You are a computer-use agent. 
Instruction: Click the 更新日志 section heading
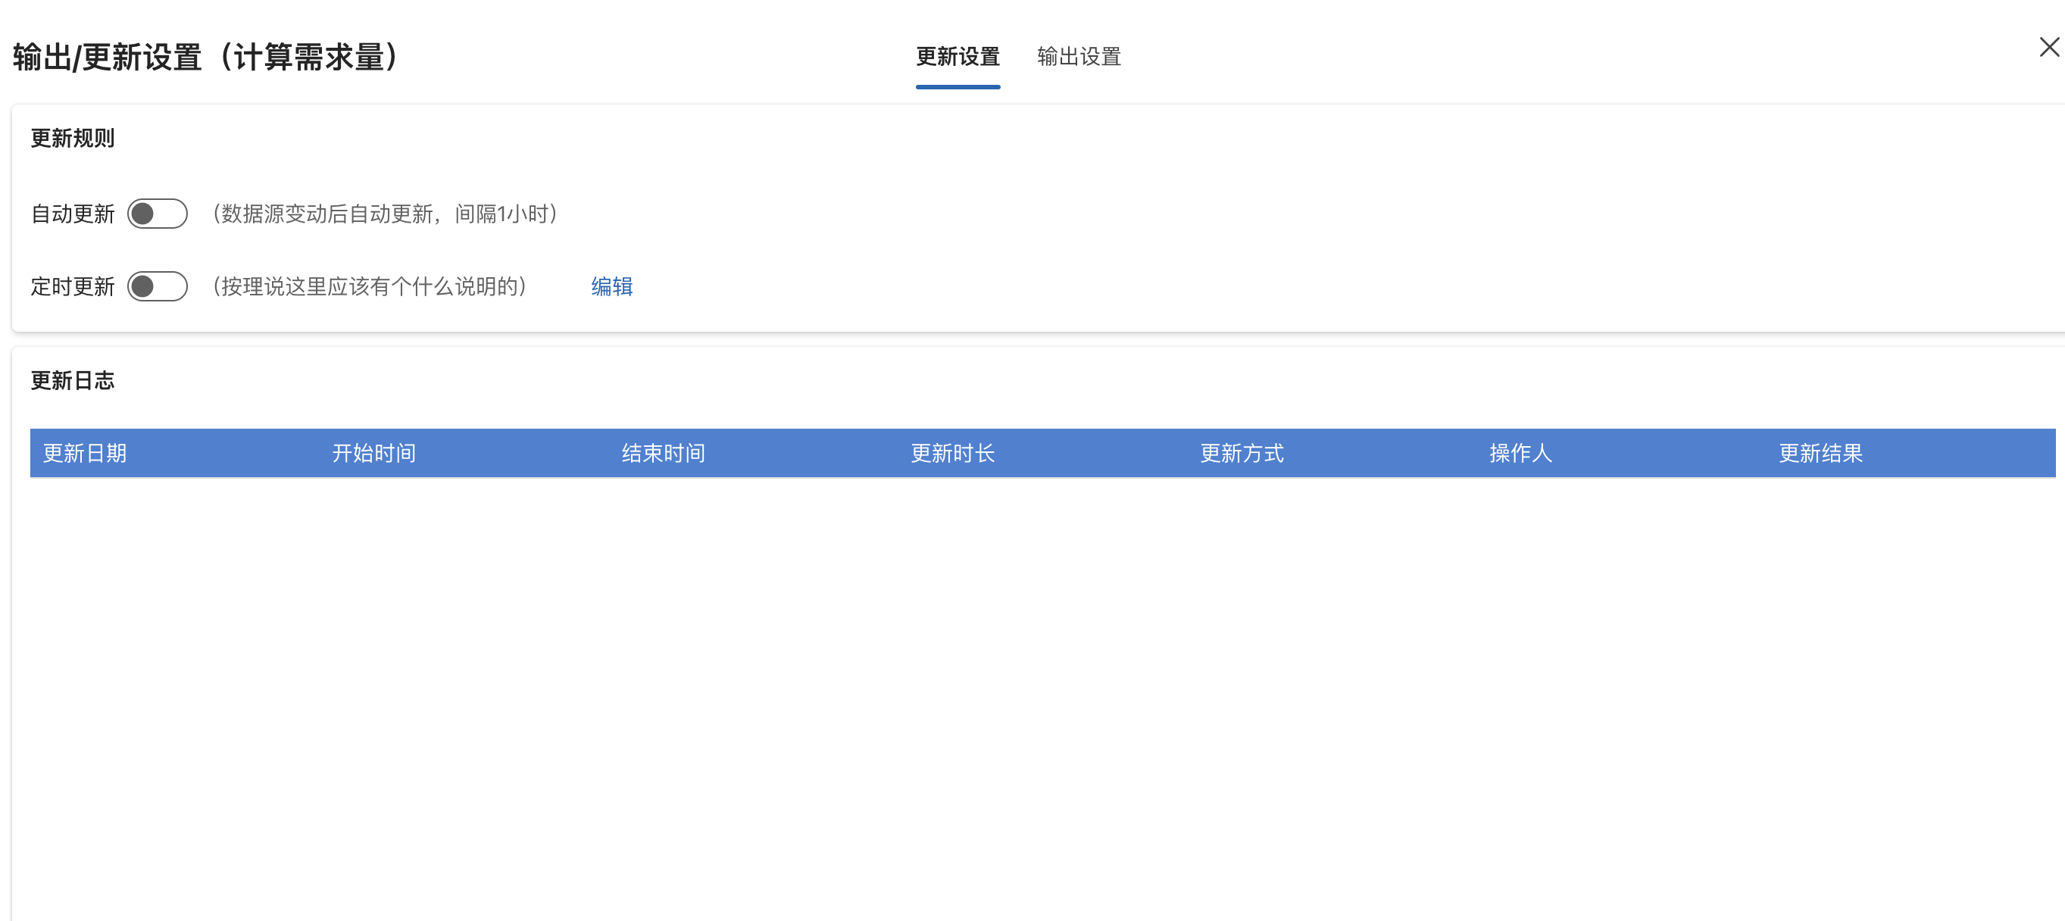[x=72, y=380]
